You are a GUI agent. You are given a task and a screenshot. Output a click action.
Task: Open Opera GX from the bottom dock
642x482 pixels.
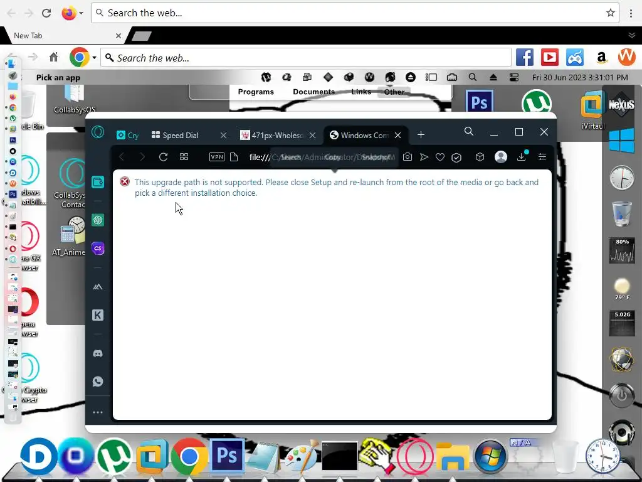coord(415,456)
